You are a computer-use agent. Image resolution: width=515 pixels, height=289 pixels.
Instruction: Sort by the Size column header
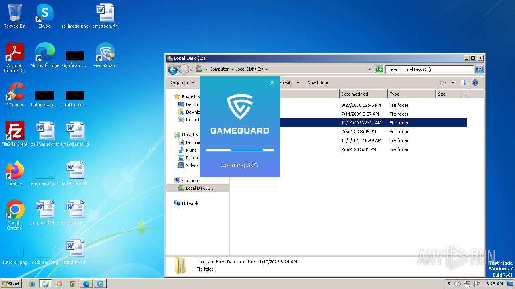(449, 94)
